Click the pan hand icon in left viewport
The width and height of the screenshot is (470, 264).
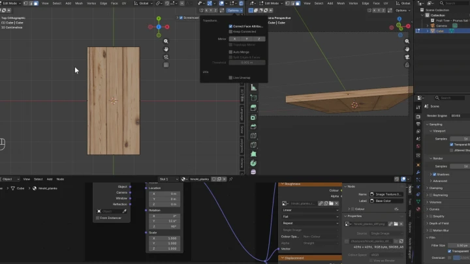pos(166,49)
